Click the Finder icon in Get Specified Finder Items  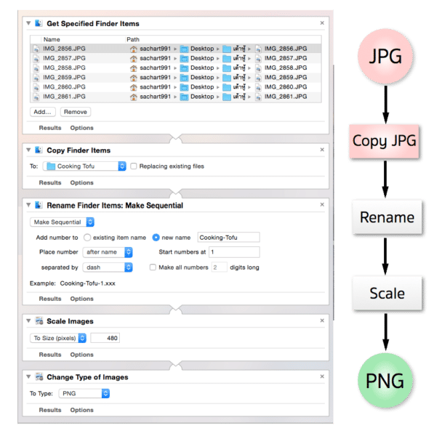coord(39,23)
